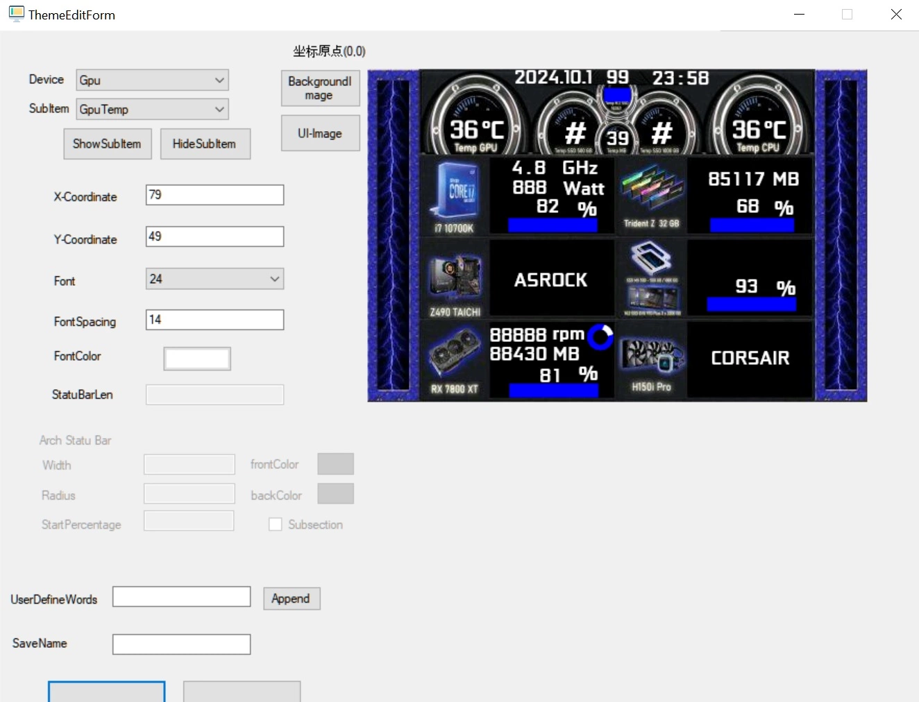Screen dimensions: 919x702
Task: Select the RX 7800 XT graphics card icon
Action: point(455,353)
